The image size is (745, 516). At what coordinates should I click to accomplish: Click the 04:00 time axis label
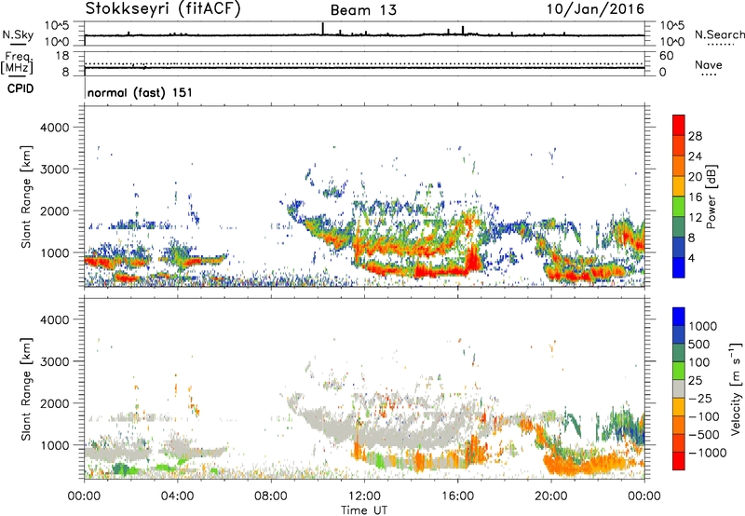[177, 496]
